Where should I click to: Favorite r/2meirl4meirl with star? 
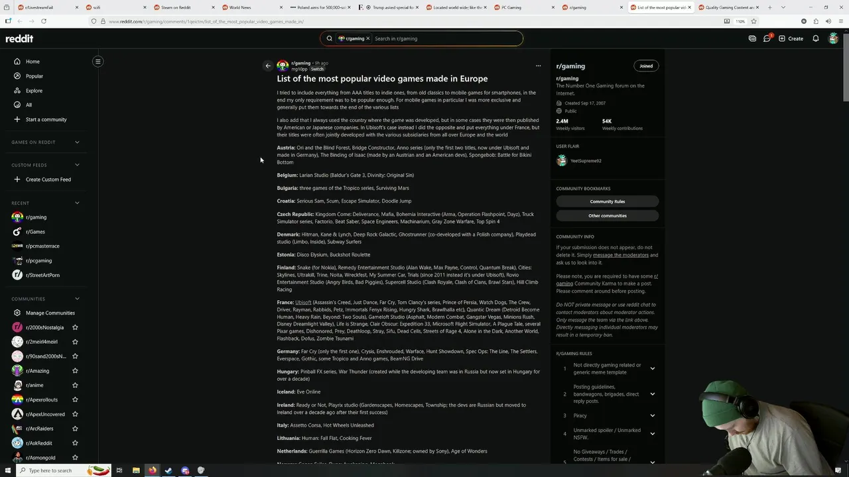point(75,342)
